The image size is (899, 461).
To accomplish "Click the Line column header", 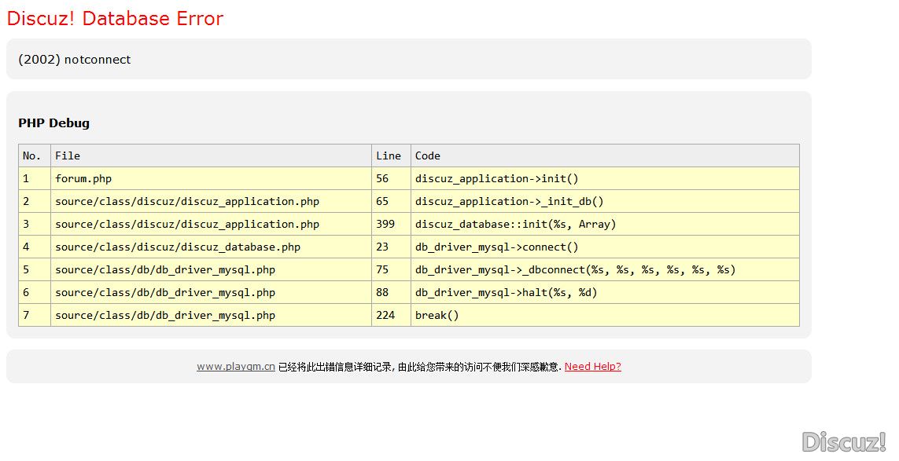I will click(x=391, y=155).
